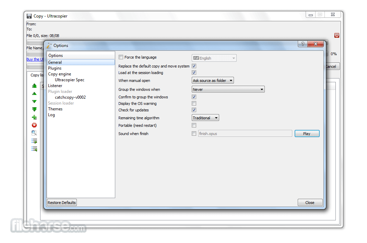Click the Cancel button in the Copy window
The height and width of the screenshot is (243, 367).
(x=332, y=66)
